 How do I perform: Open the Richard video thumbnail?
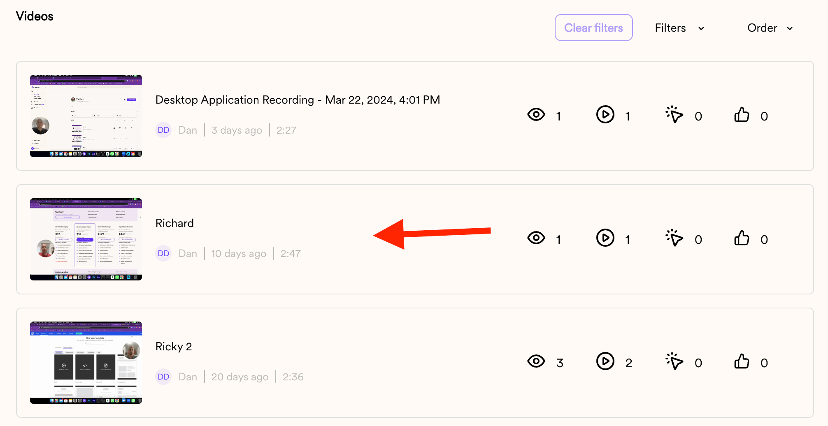click(x=86, y=239)
